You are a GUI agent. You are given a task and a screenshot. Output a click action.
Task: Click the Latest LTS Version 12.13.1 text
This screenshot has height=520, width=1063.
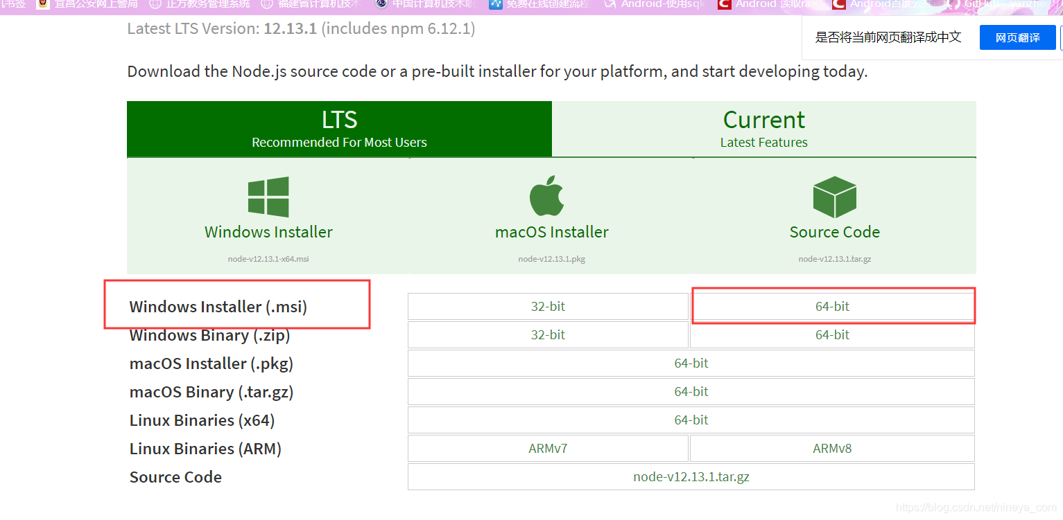tap(301, 29)
